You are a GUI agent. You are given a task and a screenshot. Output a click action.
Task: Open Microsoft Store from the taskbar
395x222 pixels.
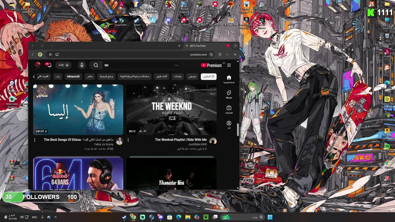coord(169,217)
